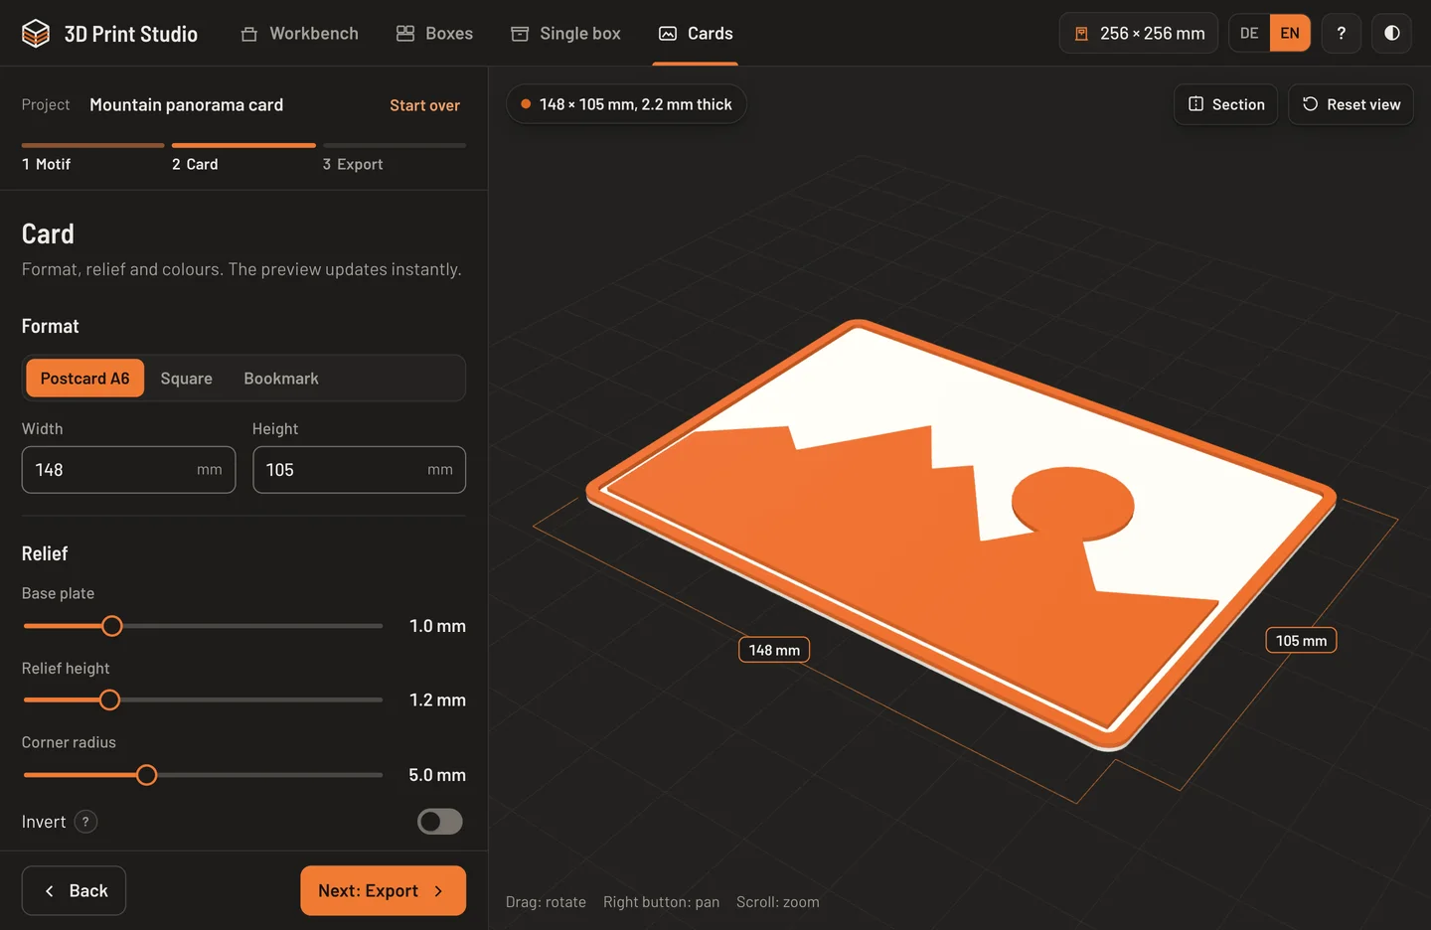Toggle the Section view button
The height and width of the screenshot is (930, 1431).
pyautogui.click(x=1225, y=104)
